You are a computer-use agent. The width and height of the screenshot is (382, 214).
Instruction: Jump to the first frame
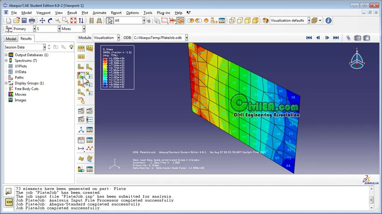point(309,38)
